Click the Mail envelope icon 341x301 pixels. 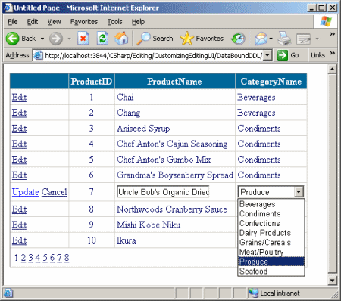pyautogui.click(x=261, y=39)
